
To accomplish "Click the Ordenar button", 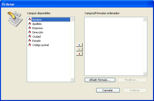I will pyautogui.click(x=135, y=91).
